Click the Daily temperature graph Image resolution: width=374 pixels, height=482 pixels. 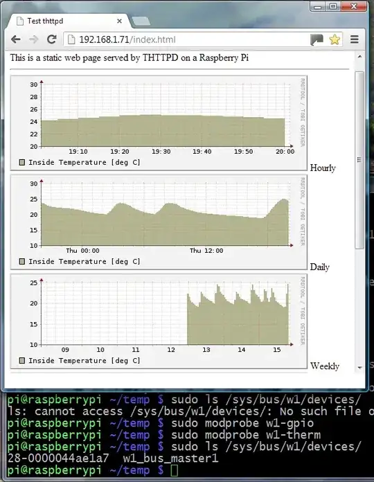click(159, 222)
